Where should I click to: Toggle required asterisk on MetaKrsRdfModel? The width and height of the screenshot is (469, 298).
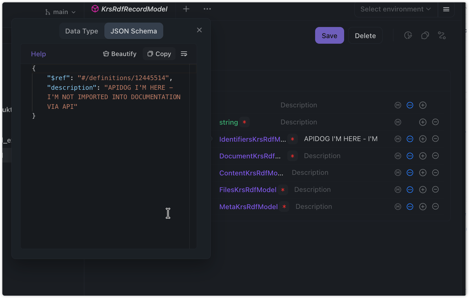284,207
